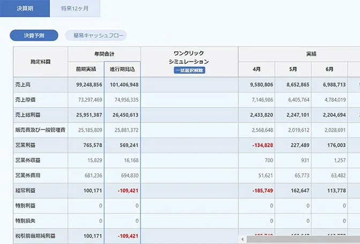Click the value 765,578
The image size is (360, 244).
click(x=93, y=145)
